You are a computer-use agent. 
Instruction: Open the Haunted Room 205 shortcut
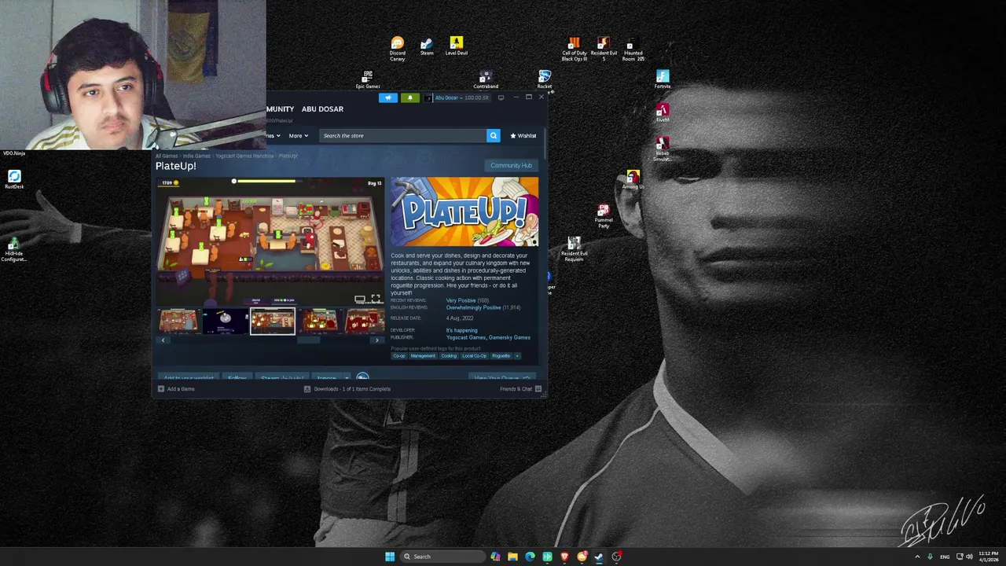(633, 49)
